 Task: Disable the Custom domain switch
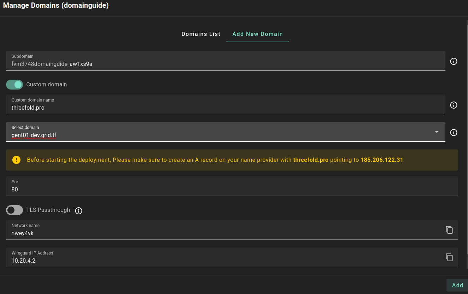pyautogui.click(x=14, y=85)
